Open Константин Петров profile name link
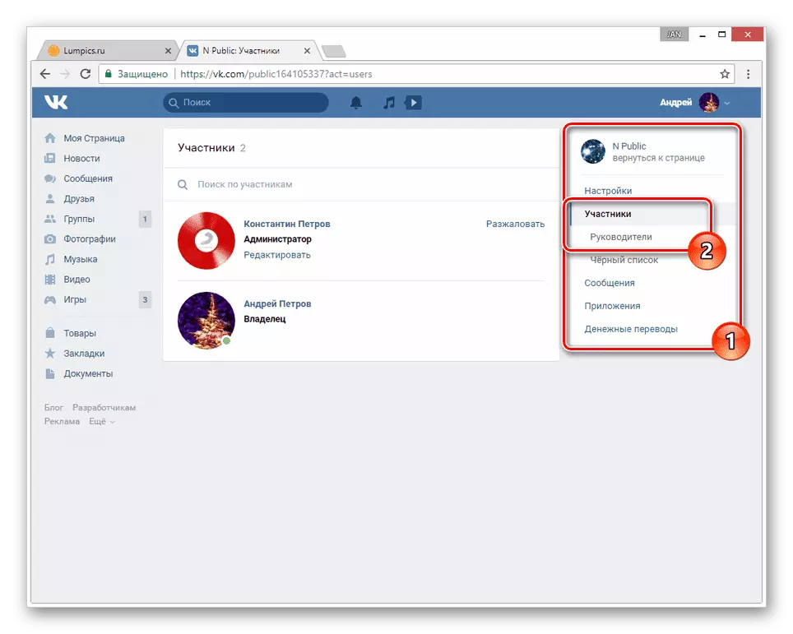The image size is (793, 634). 287,224
